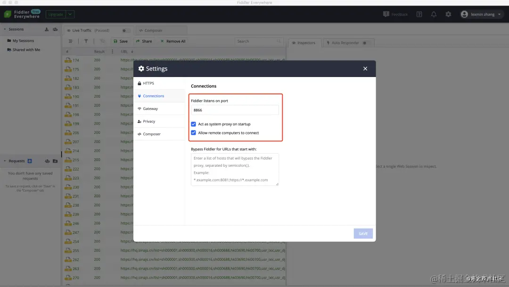The height and width of the screenshot is (287, 509).
Task: Click the code icon beside Composer setting
Action: point(139,134)
